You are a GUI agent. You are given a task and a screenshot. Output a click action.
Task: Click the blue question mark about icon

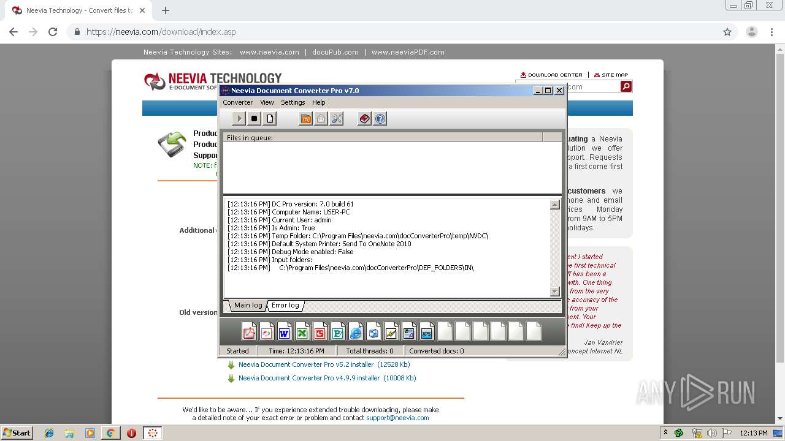(x=380, y=119)
